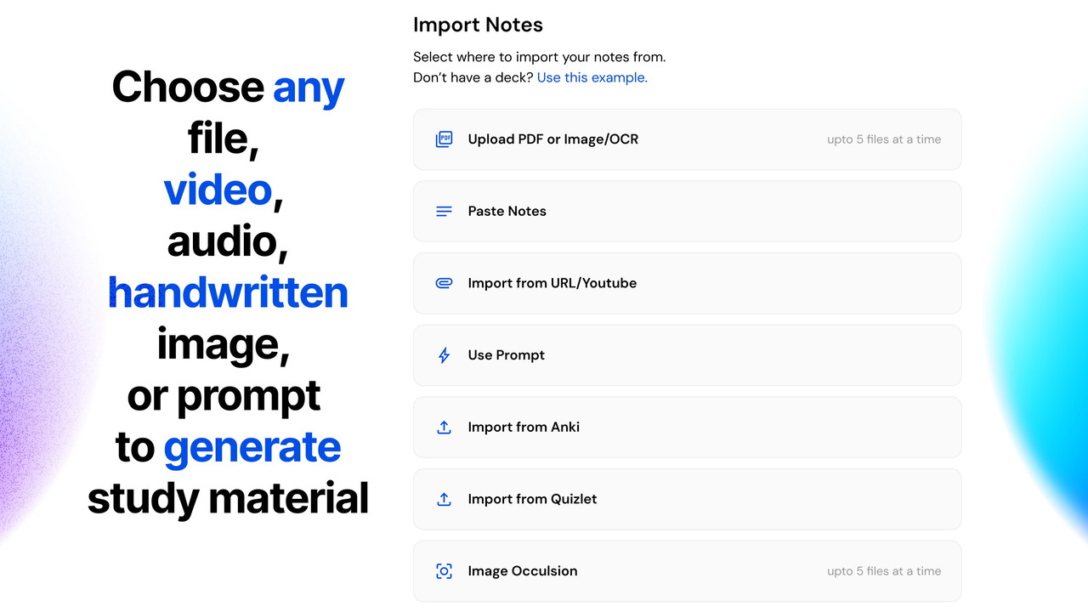Click the upload arrow icon beside Quizlet
Viewport: 1088px width, 612px height.
444,499
